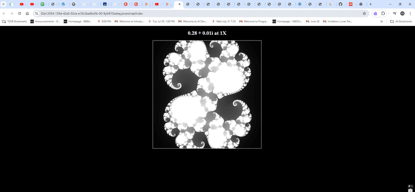
Task: Open the TDSB Bookmarks folder
Action: click(15, 21)
